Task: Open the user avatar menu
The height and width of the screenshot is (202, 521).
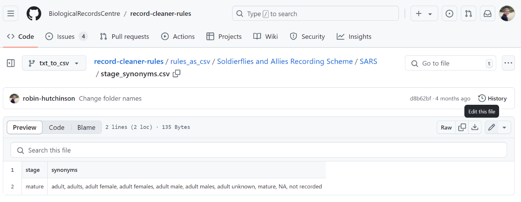Action: [x=507, y=14]
